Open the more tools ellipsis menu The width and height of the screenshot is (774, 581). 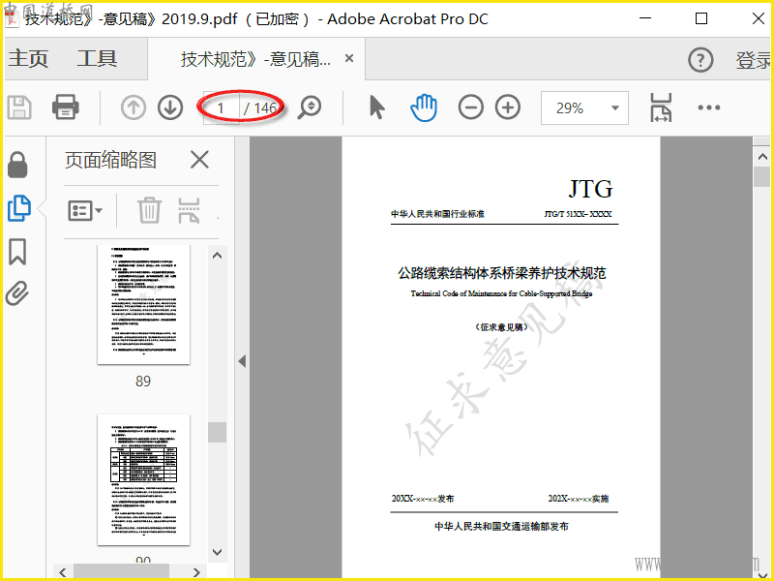709,107
